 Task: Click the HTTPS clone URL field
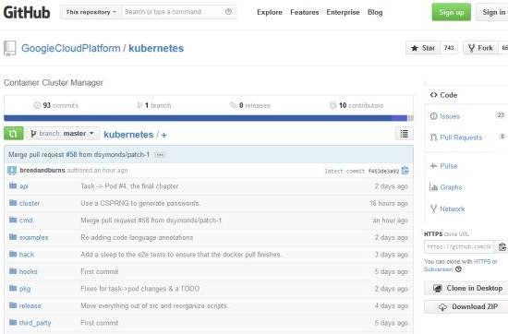point(459,247)
